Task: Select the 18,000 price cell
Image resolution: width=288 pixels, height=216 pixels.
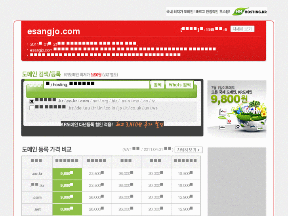Action: pyautogui.click(x=186, y=185)
